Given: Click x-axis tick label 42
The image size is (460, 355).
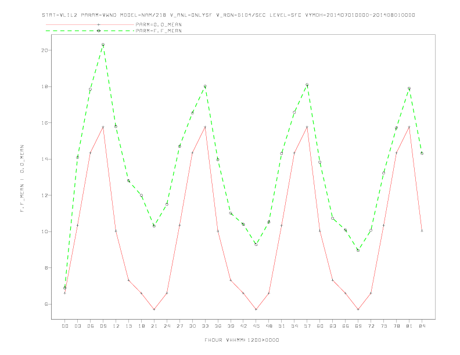Looking at the screenshot, I should pyautogui.click(x=243, y=326).
